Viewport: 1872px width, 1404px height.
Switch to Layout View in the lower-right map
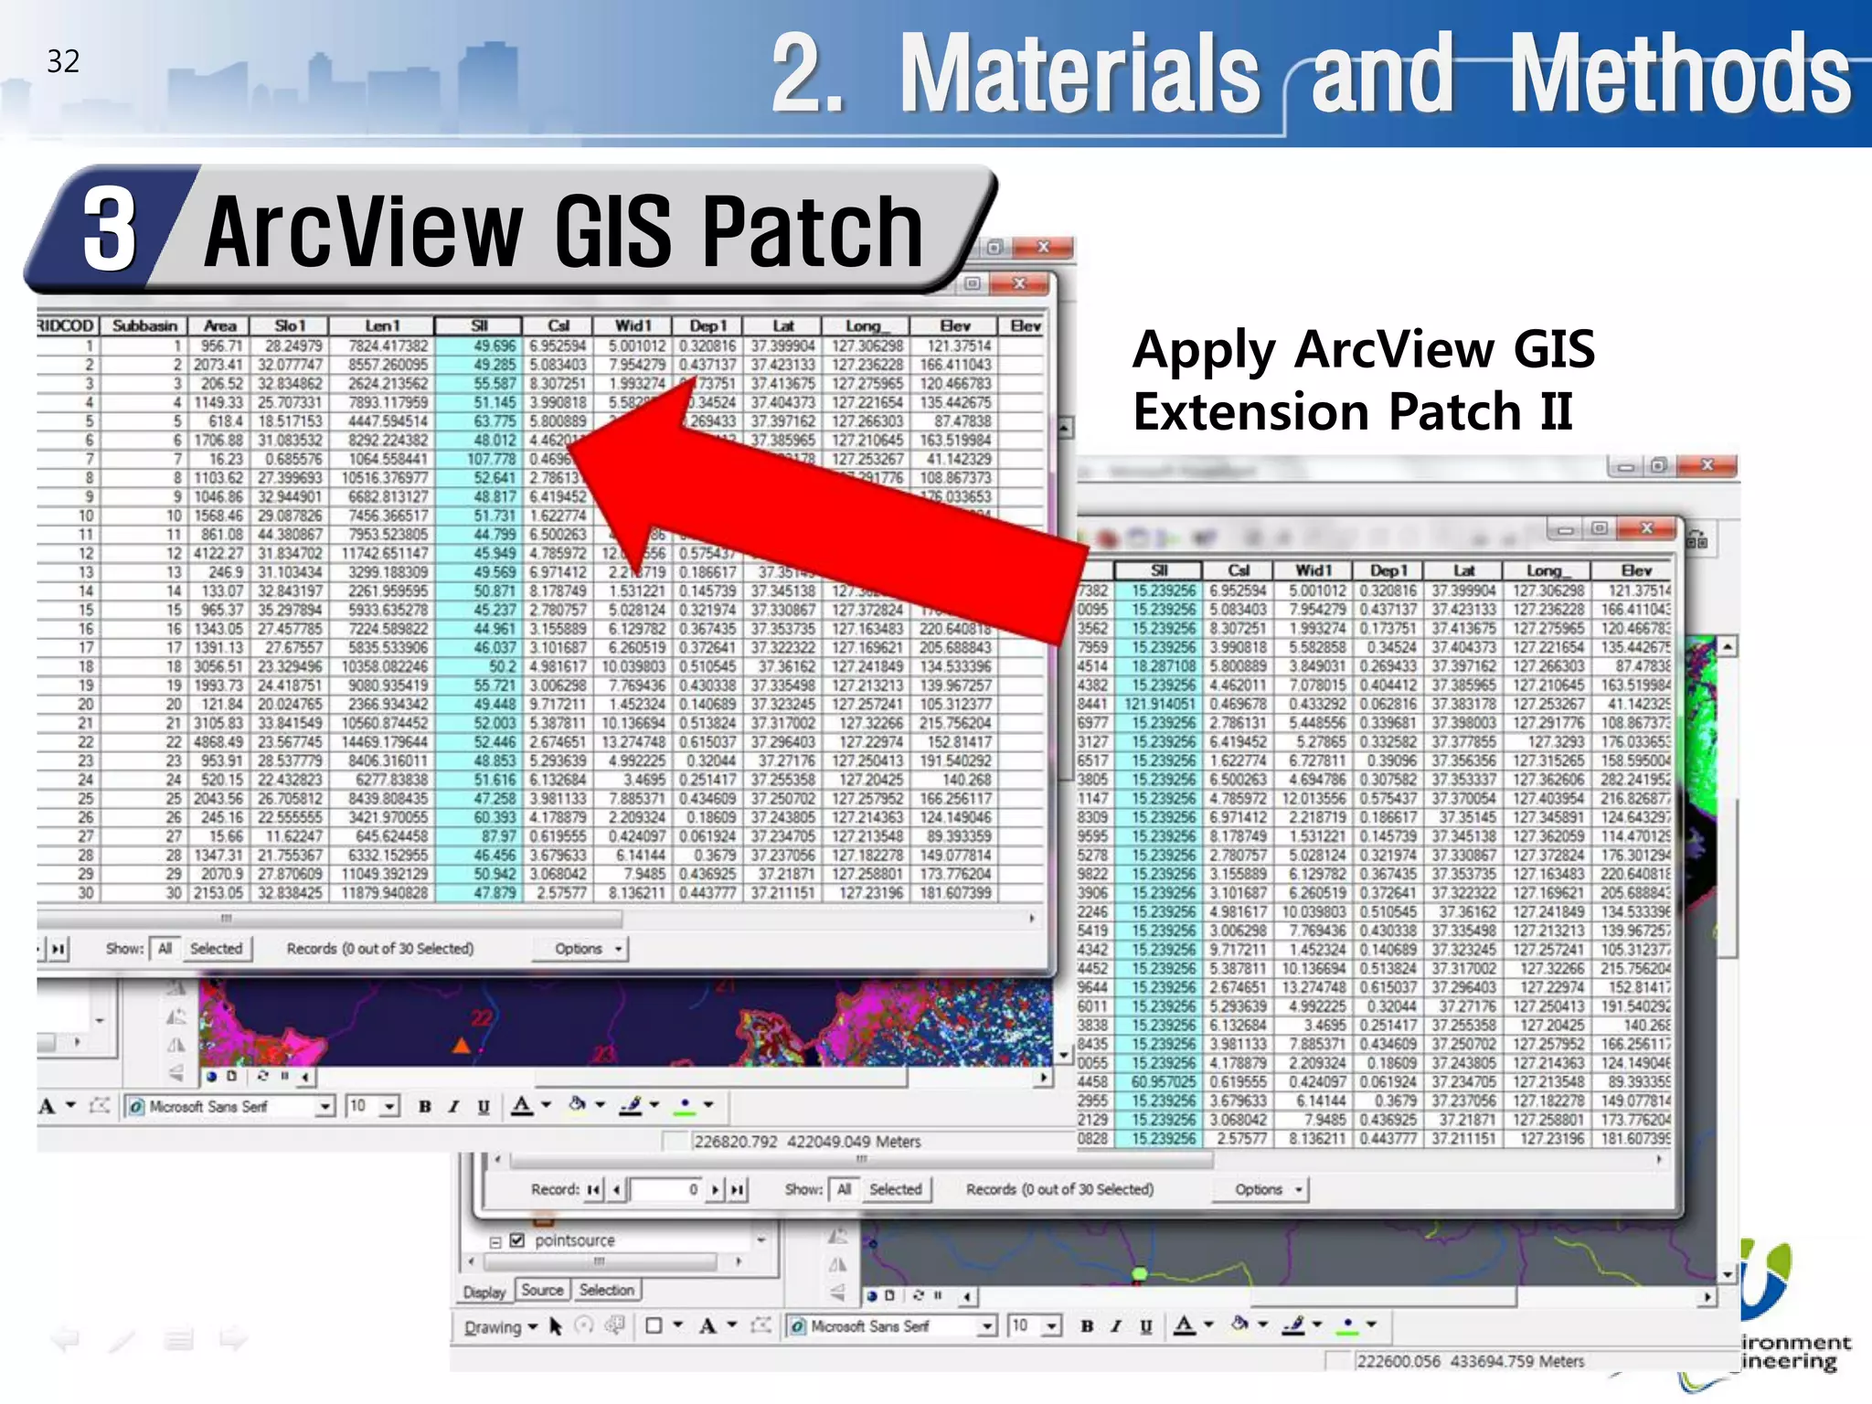click(x=890, y=1296)
